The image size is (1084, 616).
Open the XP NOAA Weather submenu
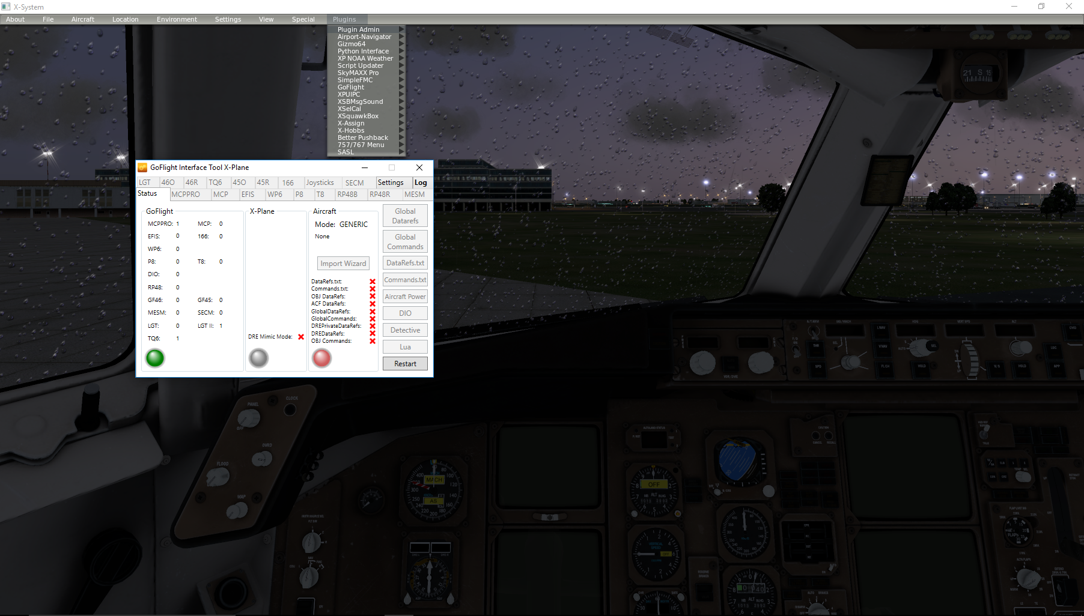pyautogui.click(x=365, y=58)
